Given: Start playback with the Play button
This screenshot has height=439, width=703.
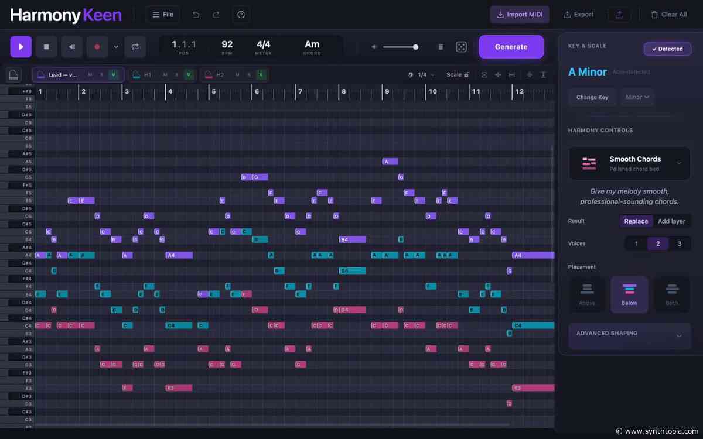Looking at the screenshot, I should 21,47.
